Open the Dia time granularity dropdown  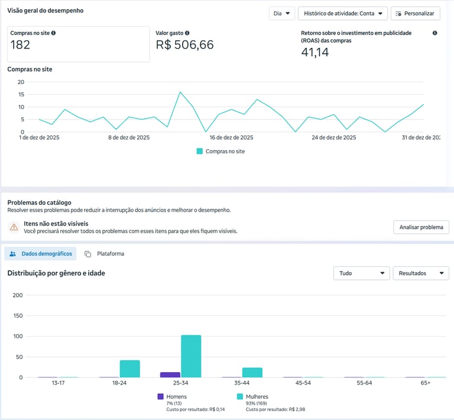(282, 14)
